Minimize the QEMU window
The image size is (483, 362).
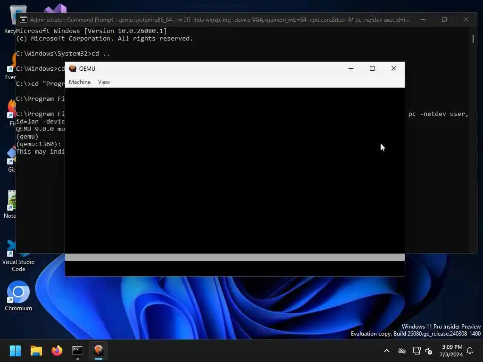[x=350, y=68]
